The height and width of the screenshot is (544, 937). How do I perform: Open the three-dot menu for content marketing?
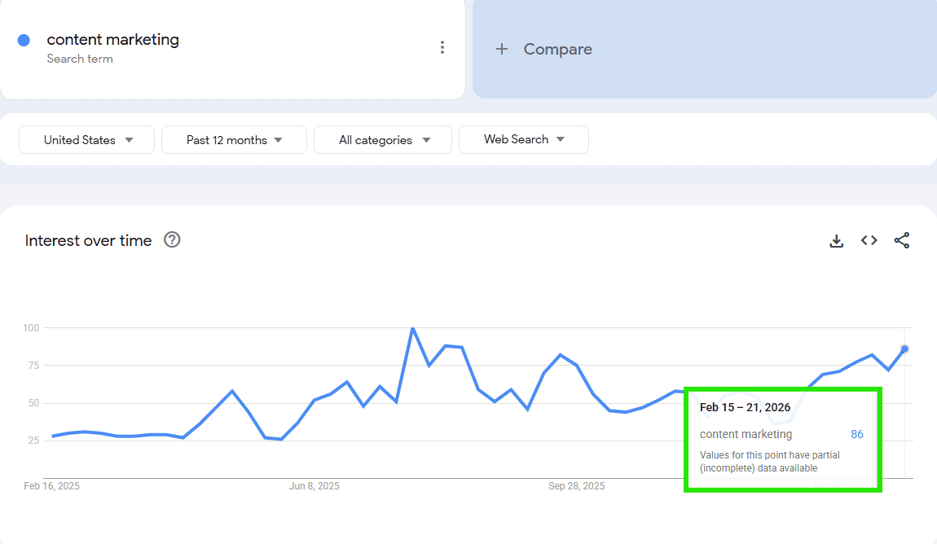(x=442, y=47)
